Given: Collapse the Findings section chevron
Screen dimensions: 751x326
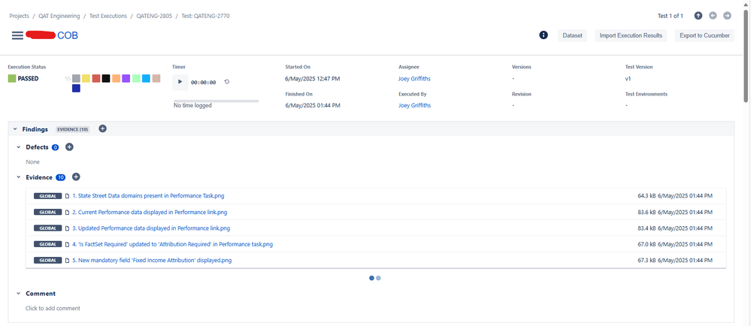Looking at the screenshot, I should pyautogui.click(x=15, y=129).
